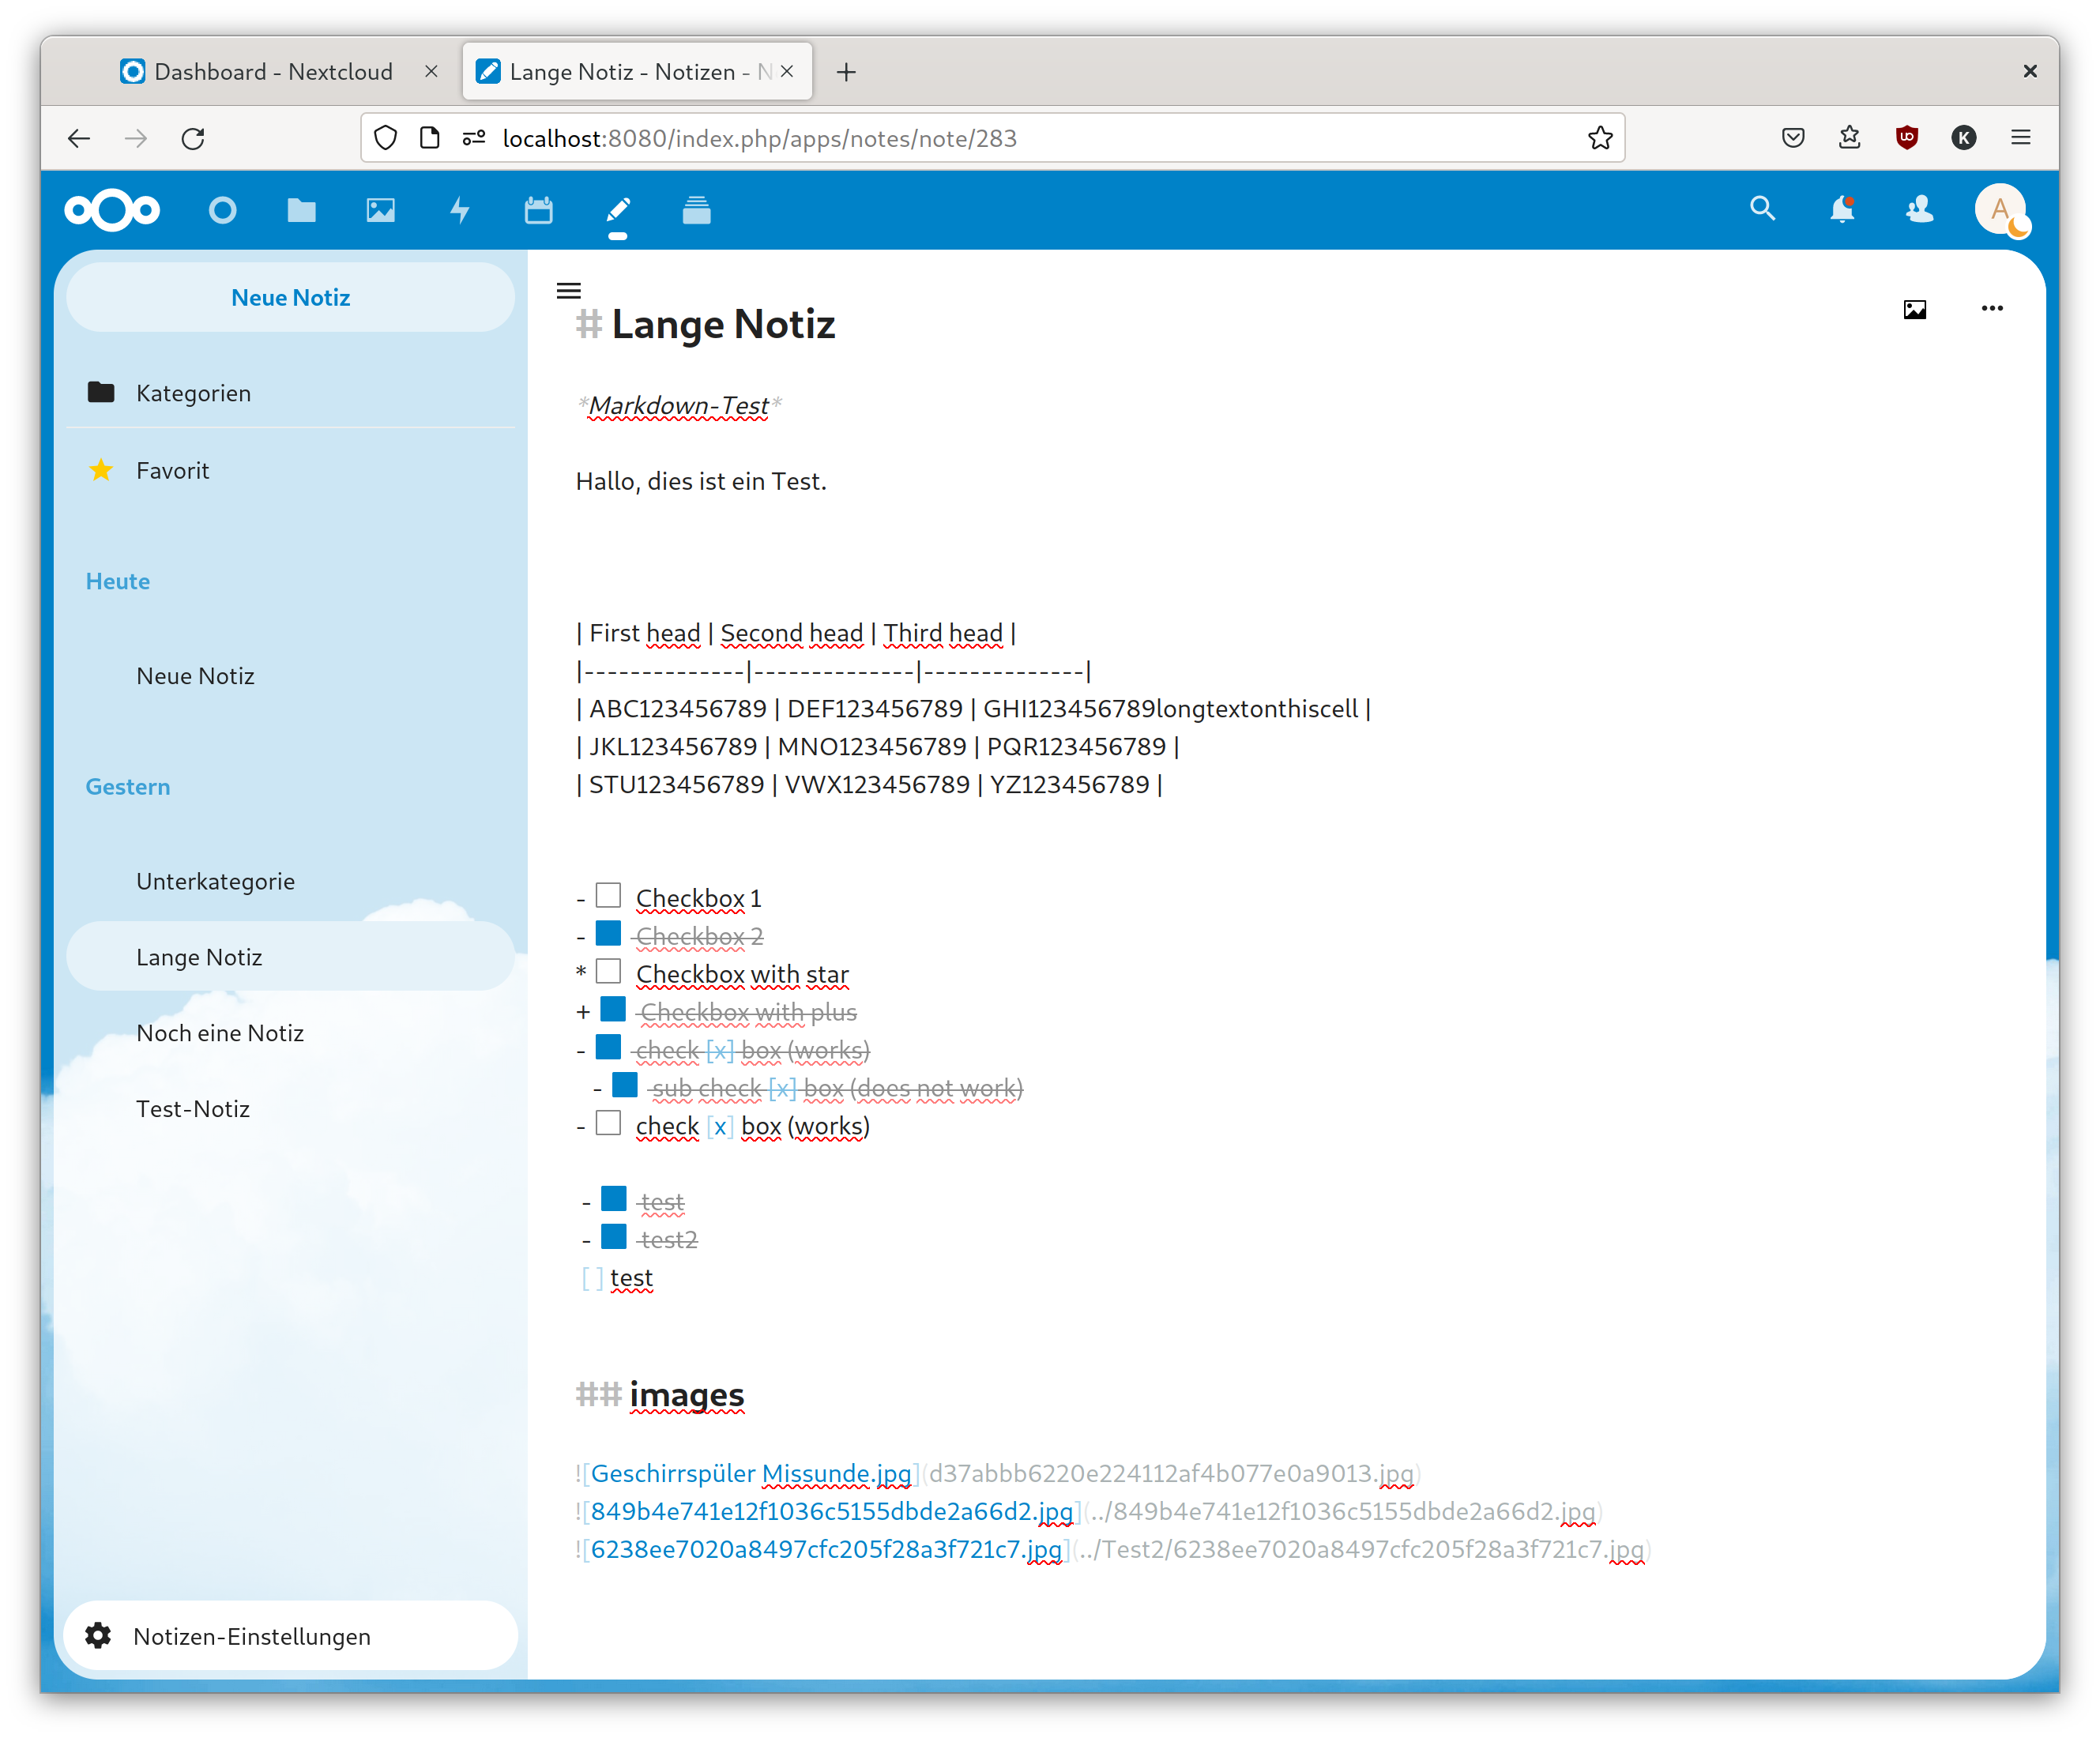Image resolution: width=2100 pixels, height=1738 pixels.
Task: Open Notizen-Einstellungen settings
Action: pos(251,1636)
